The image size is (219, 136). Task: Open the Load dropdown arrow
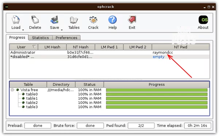(x=23, y=30)
